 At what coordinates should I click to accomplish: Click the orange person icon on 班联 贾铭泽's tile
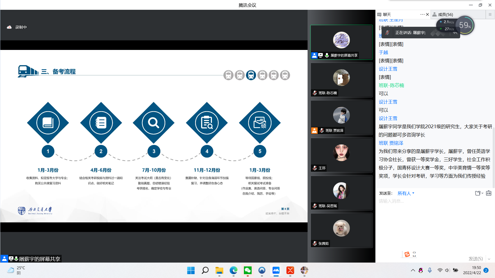coord(314,131)
